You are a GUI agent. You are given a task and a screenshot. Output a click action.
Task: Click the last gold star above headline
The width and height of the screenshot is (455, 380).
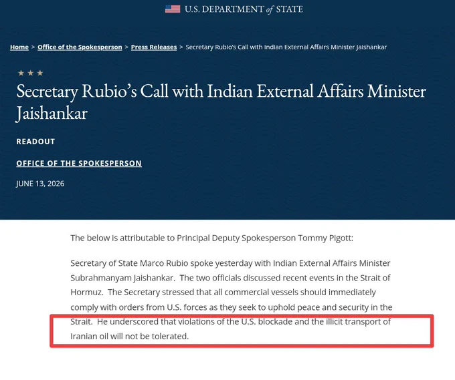(40, 73)
